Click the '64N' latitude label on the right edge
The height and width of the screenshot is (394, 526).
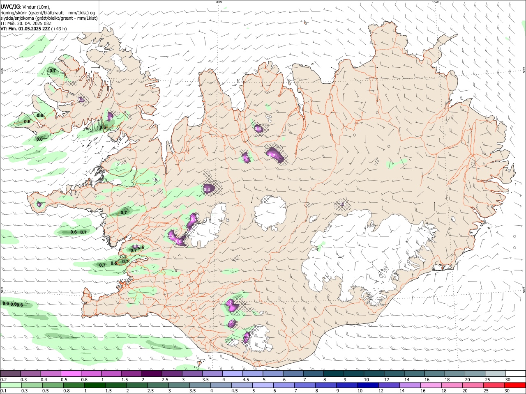pyautogui.click(x=524, y=290)
